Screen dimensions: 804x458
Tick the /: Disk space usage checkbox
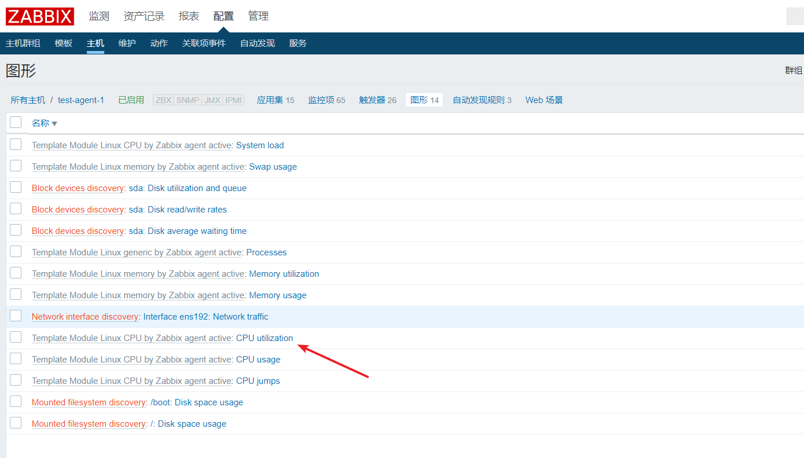click(16, 423)
